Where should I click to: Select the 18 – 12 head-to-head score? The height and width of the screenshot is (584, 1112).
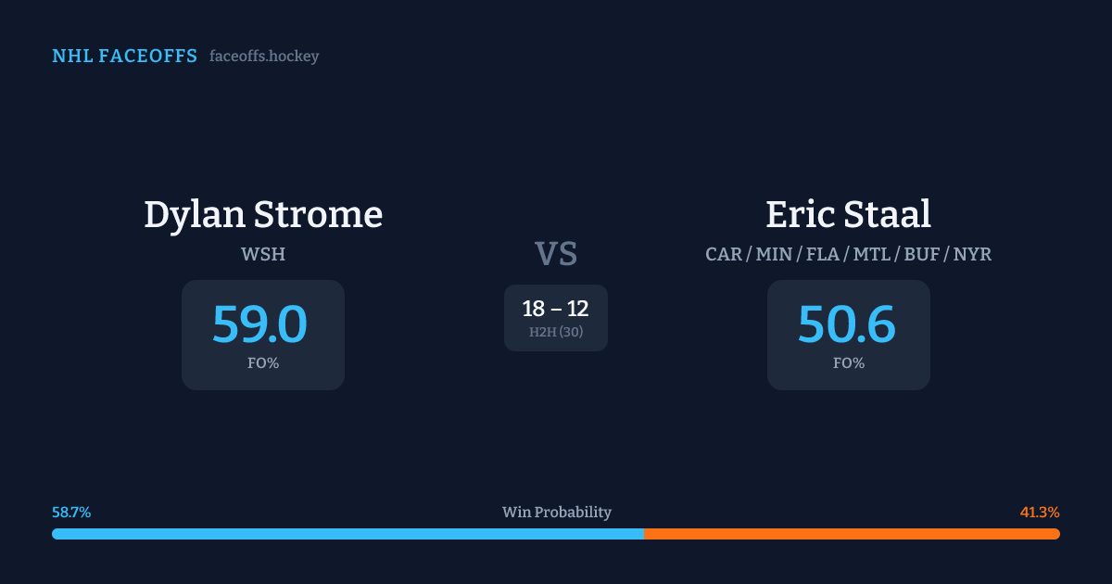pyautogui.click(x=556, y=309)
